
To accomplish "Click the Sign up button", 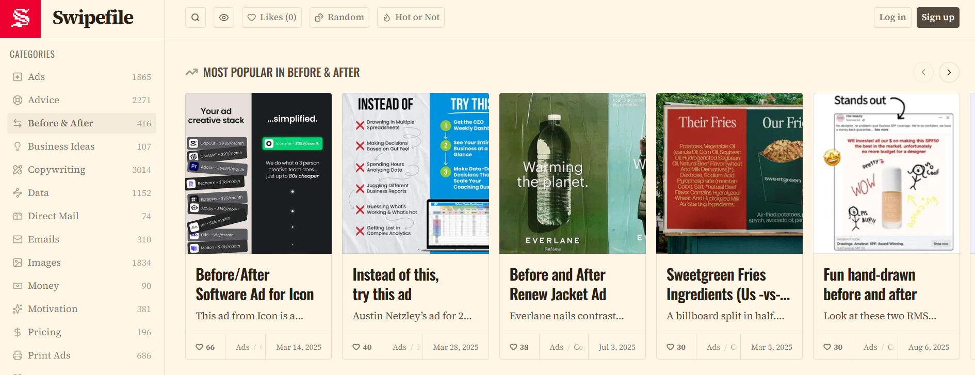I will point(938,18).
